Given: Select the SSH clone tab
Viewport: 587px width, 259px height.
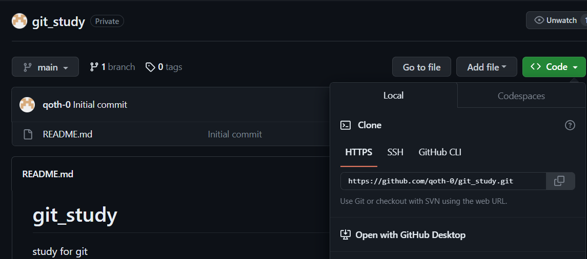Looking at the screenshot, I should (395, 152).
